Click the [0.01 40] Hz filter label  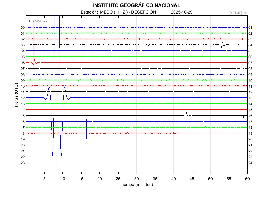click(238, 13)
